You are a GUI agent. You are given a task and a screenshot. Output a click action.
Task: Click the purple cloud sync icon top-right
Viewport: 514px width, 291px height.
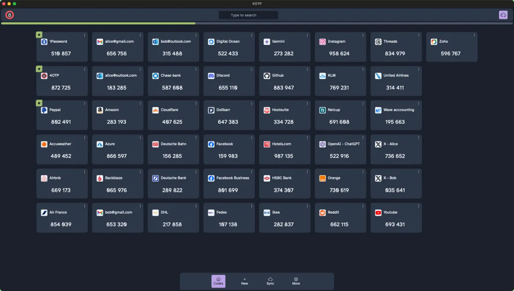tap(503, 15)
